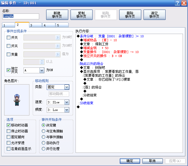Click the 名称 input field

pos(21,16)
